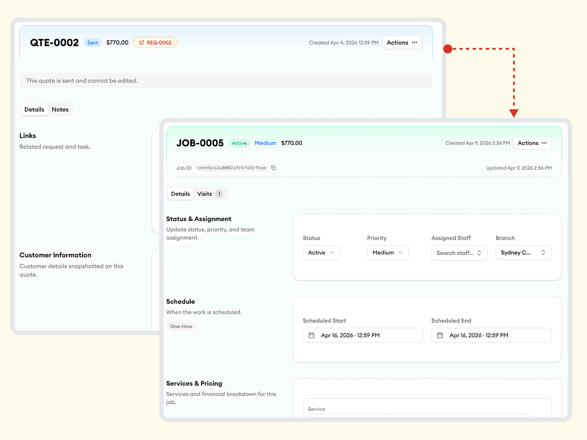Click the Sent status badge on QTE-0002
The height and width of the screenshot is (440, 587).
click(93, 43)
